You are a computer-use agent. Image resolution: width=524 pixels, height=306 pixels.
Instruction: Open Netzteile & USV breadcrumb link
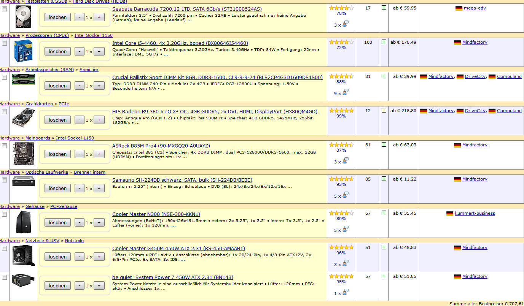click(42, 241)
